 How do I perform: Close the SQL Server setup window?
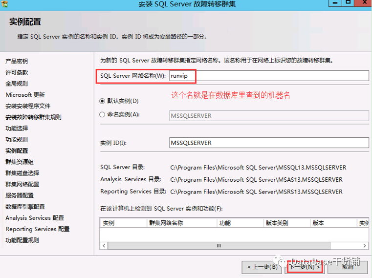pos(364,2)
